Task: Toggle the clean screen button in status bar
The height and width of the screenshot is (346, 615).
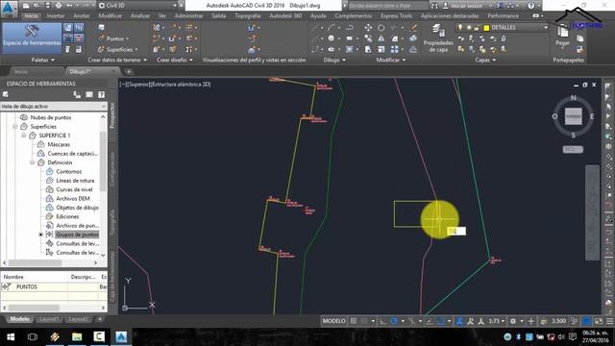Action: point(599,321)
